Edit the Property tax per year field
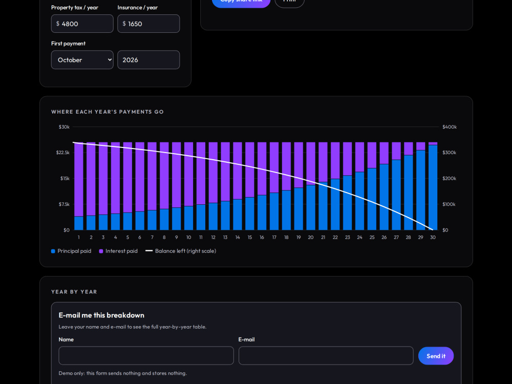 pyautogui.click(x=82, y=24)
